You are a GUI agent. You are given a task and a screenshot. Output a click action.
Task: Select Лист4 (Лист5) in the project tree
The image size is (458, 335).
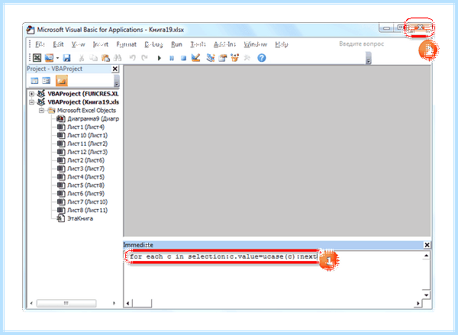click(x=85, y=177)
